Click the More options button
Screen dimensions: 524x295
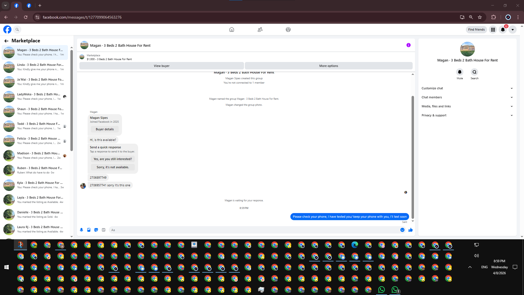pyautogui.click(x=329, y=66)
